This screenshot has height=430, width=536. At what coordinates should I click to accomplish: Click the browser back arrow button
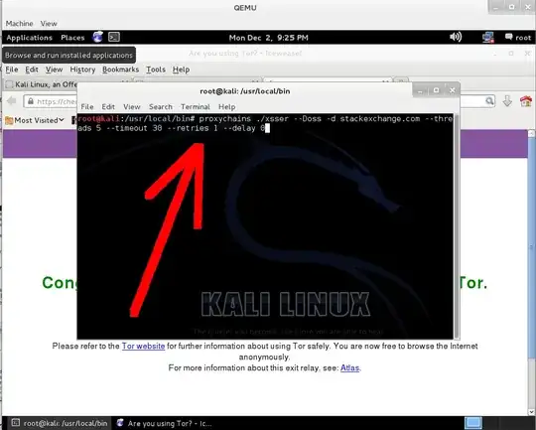coord(12,101)
